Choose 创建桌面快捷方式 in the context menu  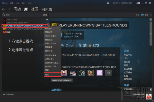[x=52, y=63]
